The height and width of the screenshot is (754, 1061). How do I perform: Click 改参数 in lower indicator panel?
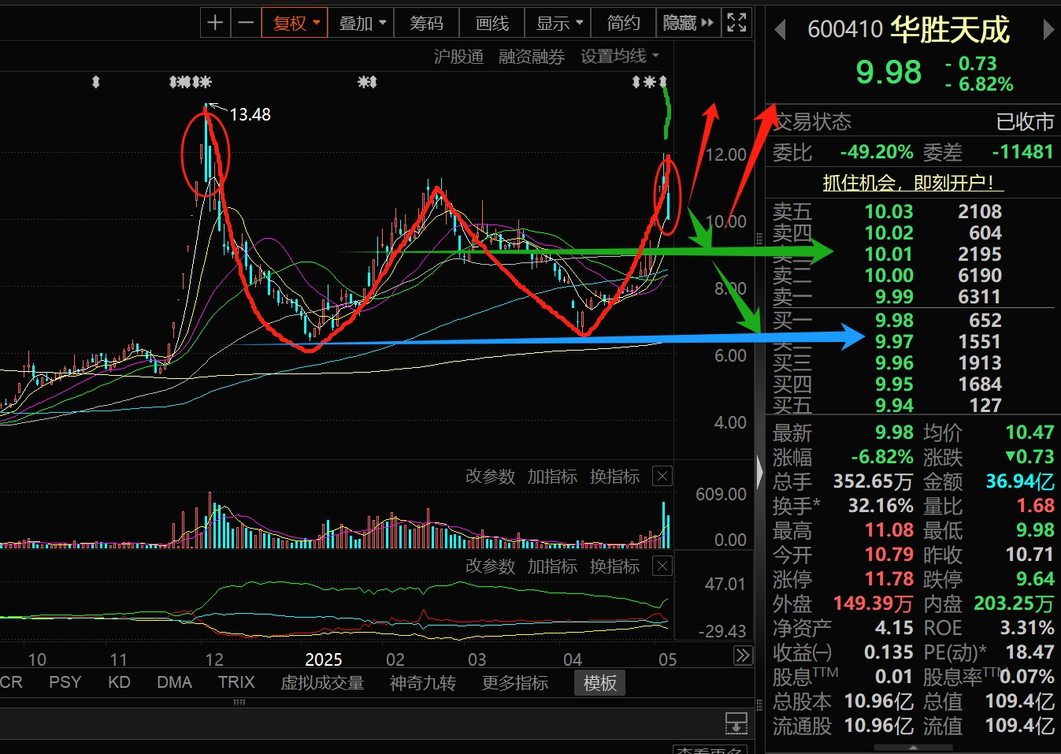coord(490,566)
